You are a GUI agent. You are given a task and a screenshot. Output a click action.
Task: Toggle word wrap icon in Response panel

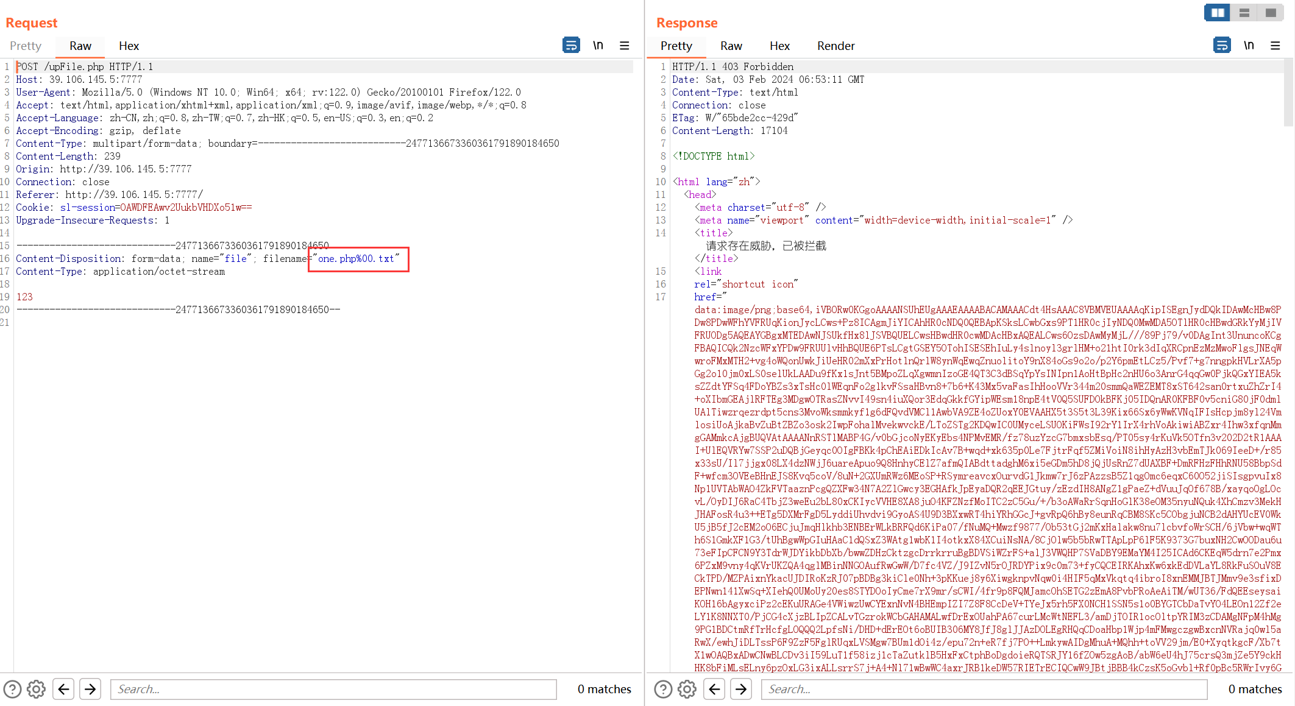tap(1222, 45)
